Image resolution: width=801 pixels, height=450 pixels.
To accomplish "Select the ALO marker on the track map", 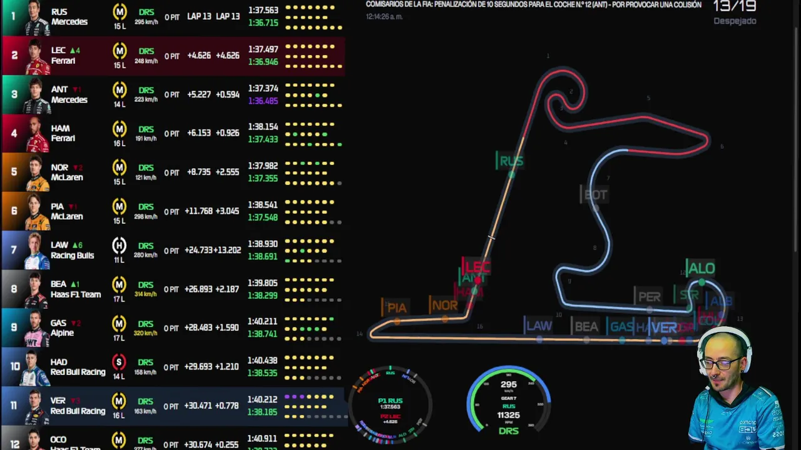I will [x=701, y=269].
